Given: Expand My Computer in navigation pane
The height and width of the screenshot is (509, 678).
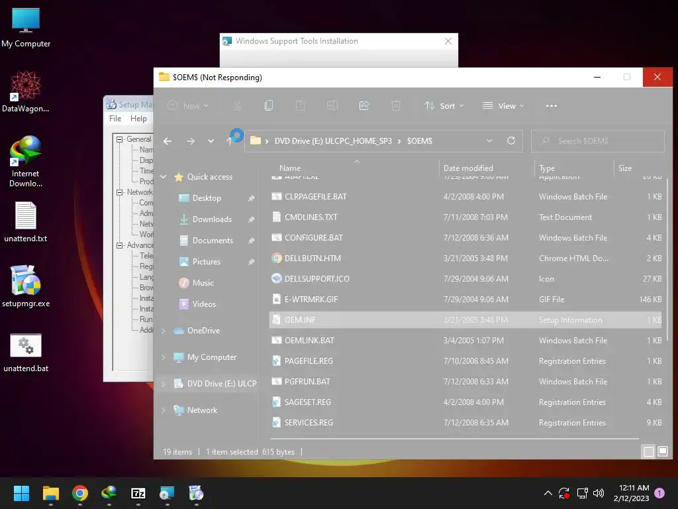Looking at the screenshot, I should coord(164,357).
